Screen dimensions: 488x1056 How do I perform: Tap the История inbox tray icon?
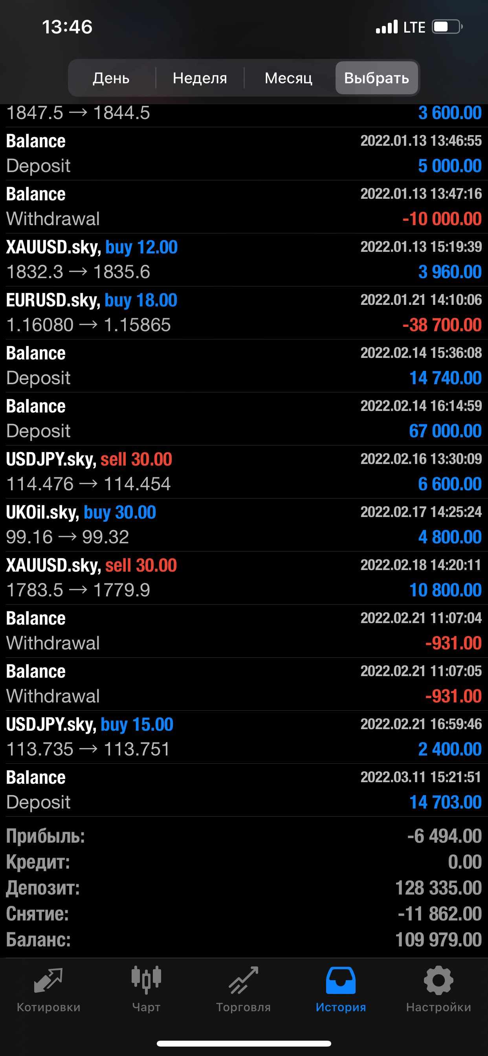pyautogui.click(x=340, y=981)
